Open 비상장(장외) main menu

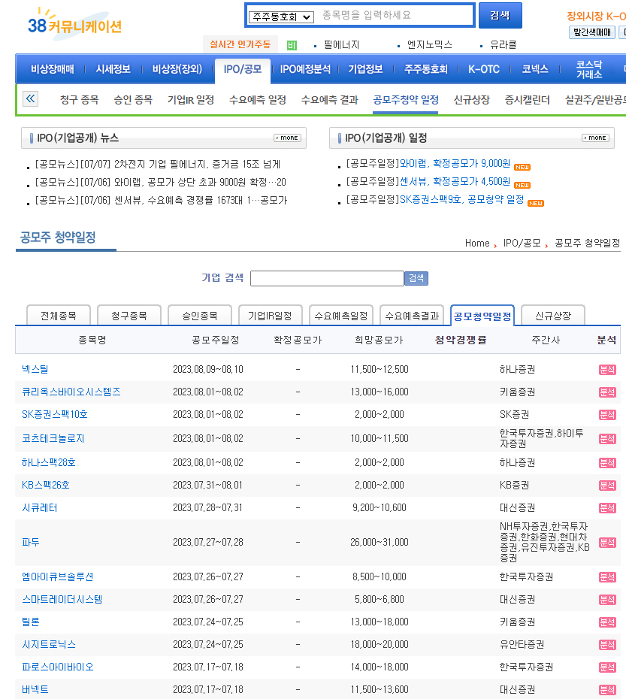(177, 69)
